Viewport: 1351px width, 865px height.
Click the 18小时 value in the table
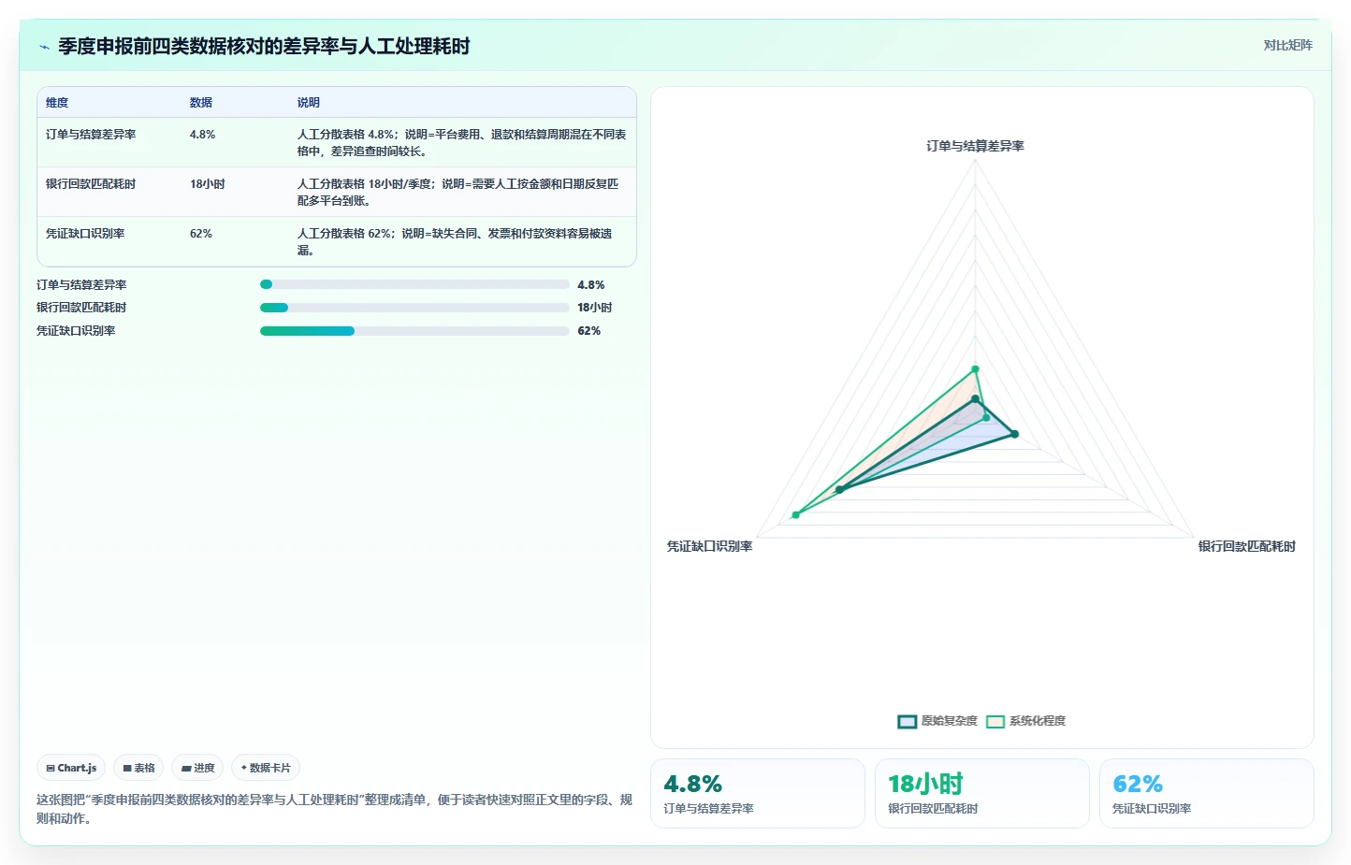click(x=208, y=184)
